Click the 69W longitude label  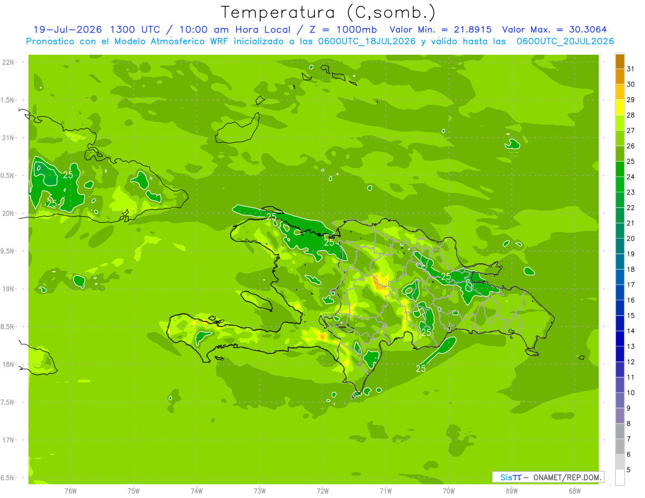tap(512, 490)
